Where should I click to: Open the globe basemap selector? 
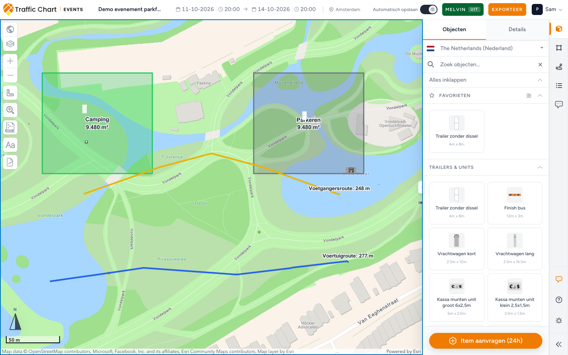click(10, 29)
